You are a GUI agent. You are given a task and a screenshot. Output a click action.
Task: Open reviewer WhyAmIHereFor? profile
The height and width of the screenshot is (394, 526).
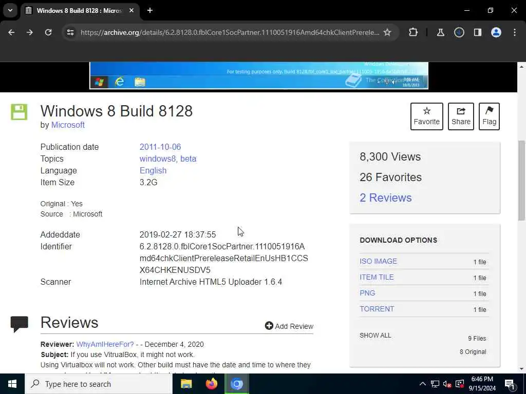(105, 344)
